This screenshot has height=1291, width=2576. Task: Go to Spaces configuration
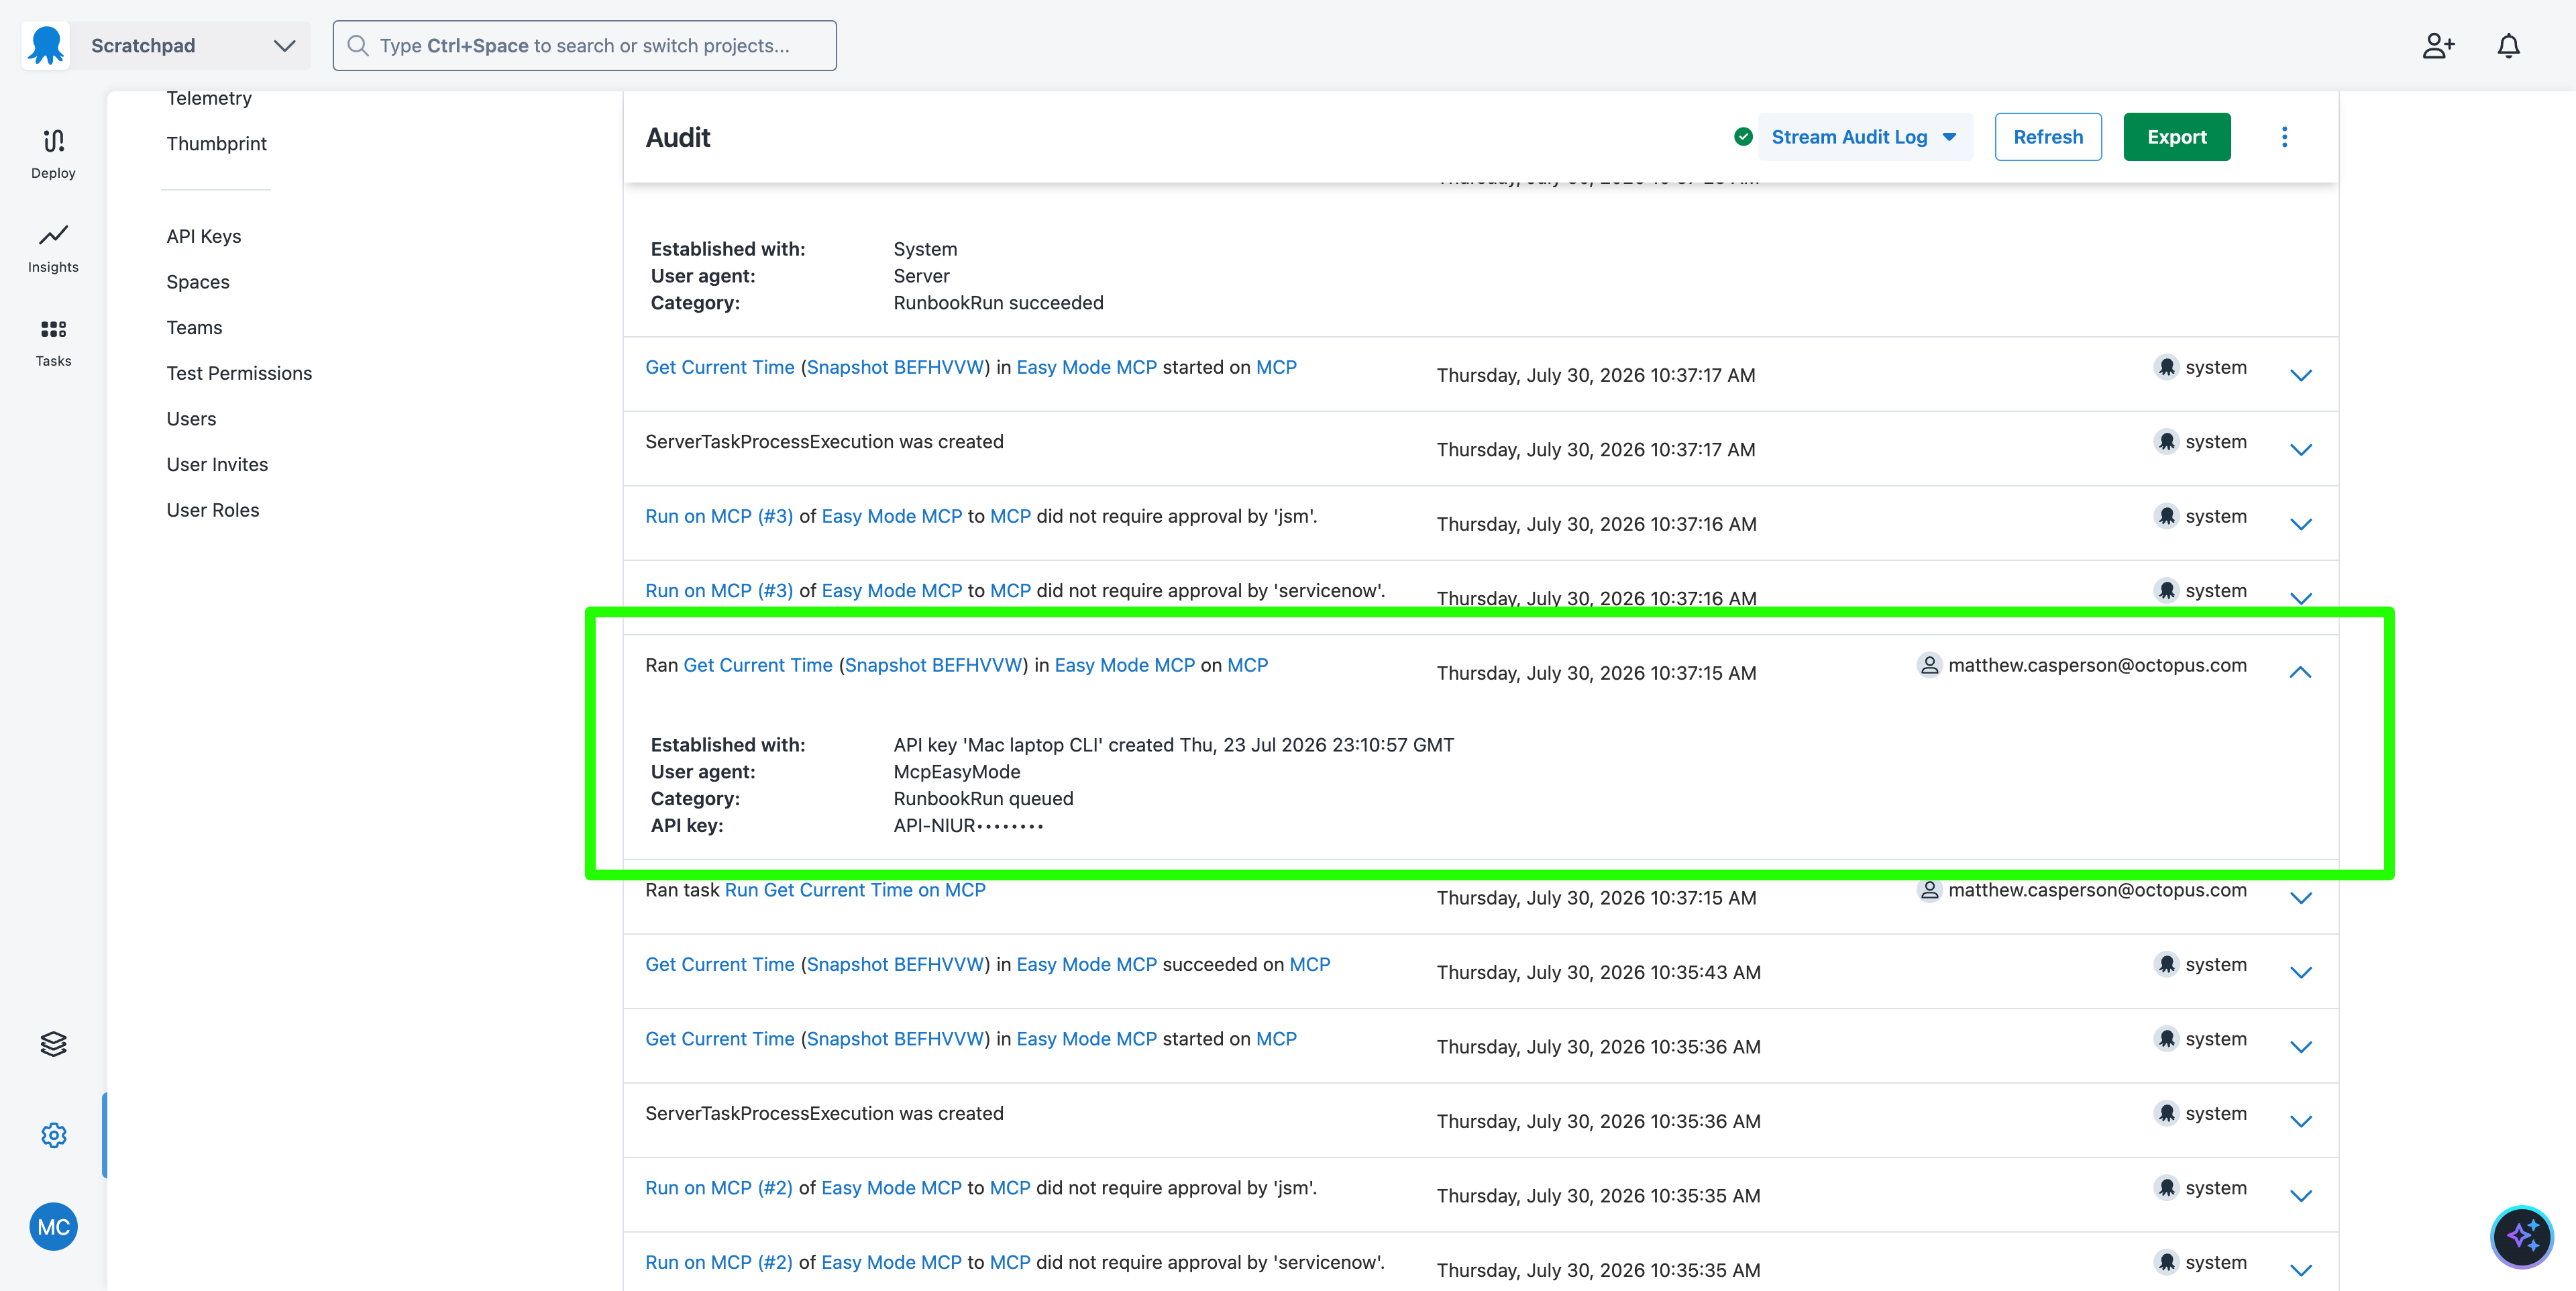point(198,282)
